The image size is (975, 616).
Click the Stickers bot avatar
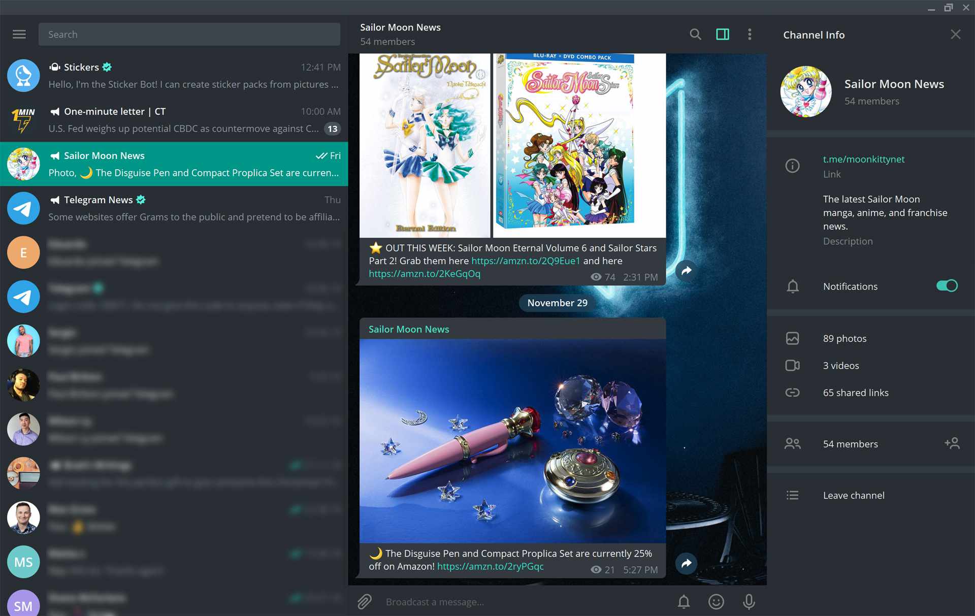(x=23, y=76)
